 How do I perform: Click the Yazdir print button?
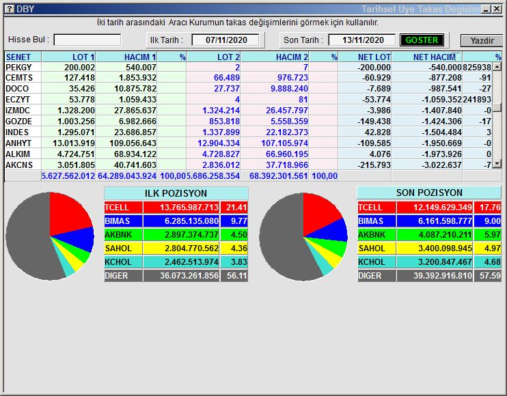[482, 40]
